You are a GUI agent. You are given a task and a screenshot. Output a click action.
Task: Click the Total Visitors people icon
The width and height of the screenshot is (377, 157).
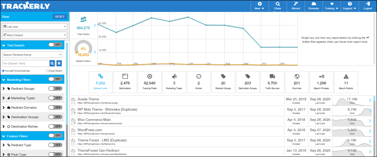click(83, 19)
